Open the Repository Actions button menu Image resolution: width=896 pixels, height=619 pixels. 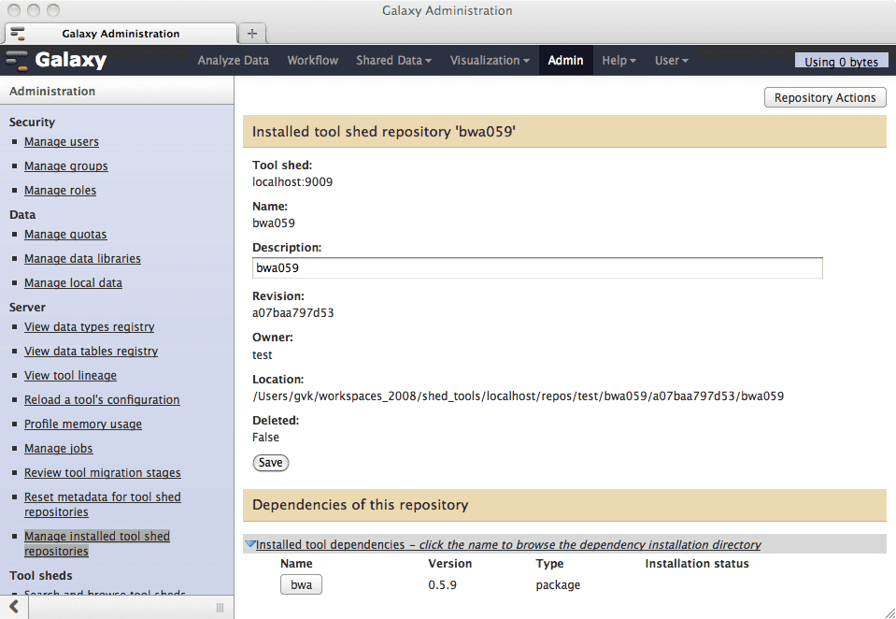pos(824,97)
